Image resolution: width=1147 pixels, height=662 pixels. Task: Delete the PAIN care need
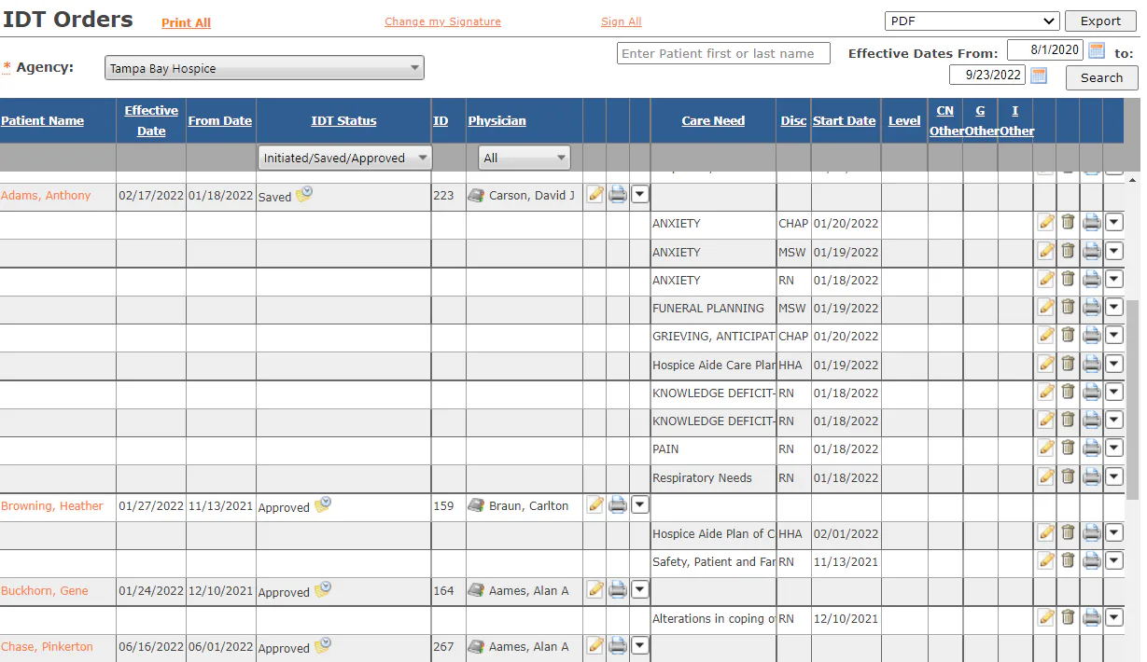pyautogui.click(x=1068, y=448)
